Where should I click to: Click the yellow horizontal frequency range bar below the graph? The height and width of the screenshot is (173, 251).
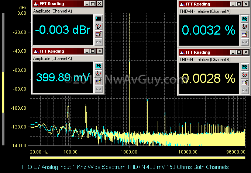tap(138, 158)
